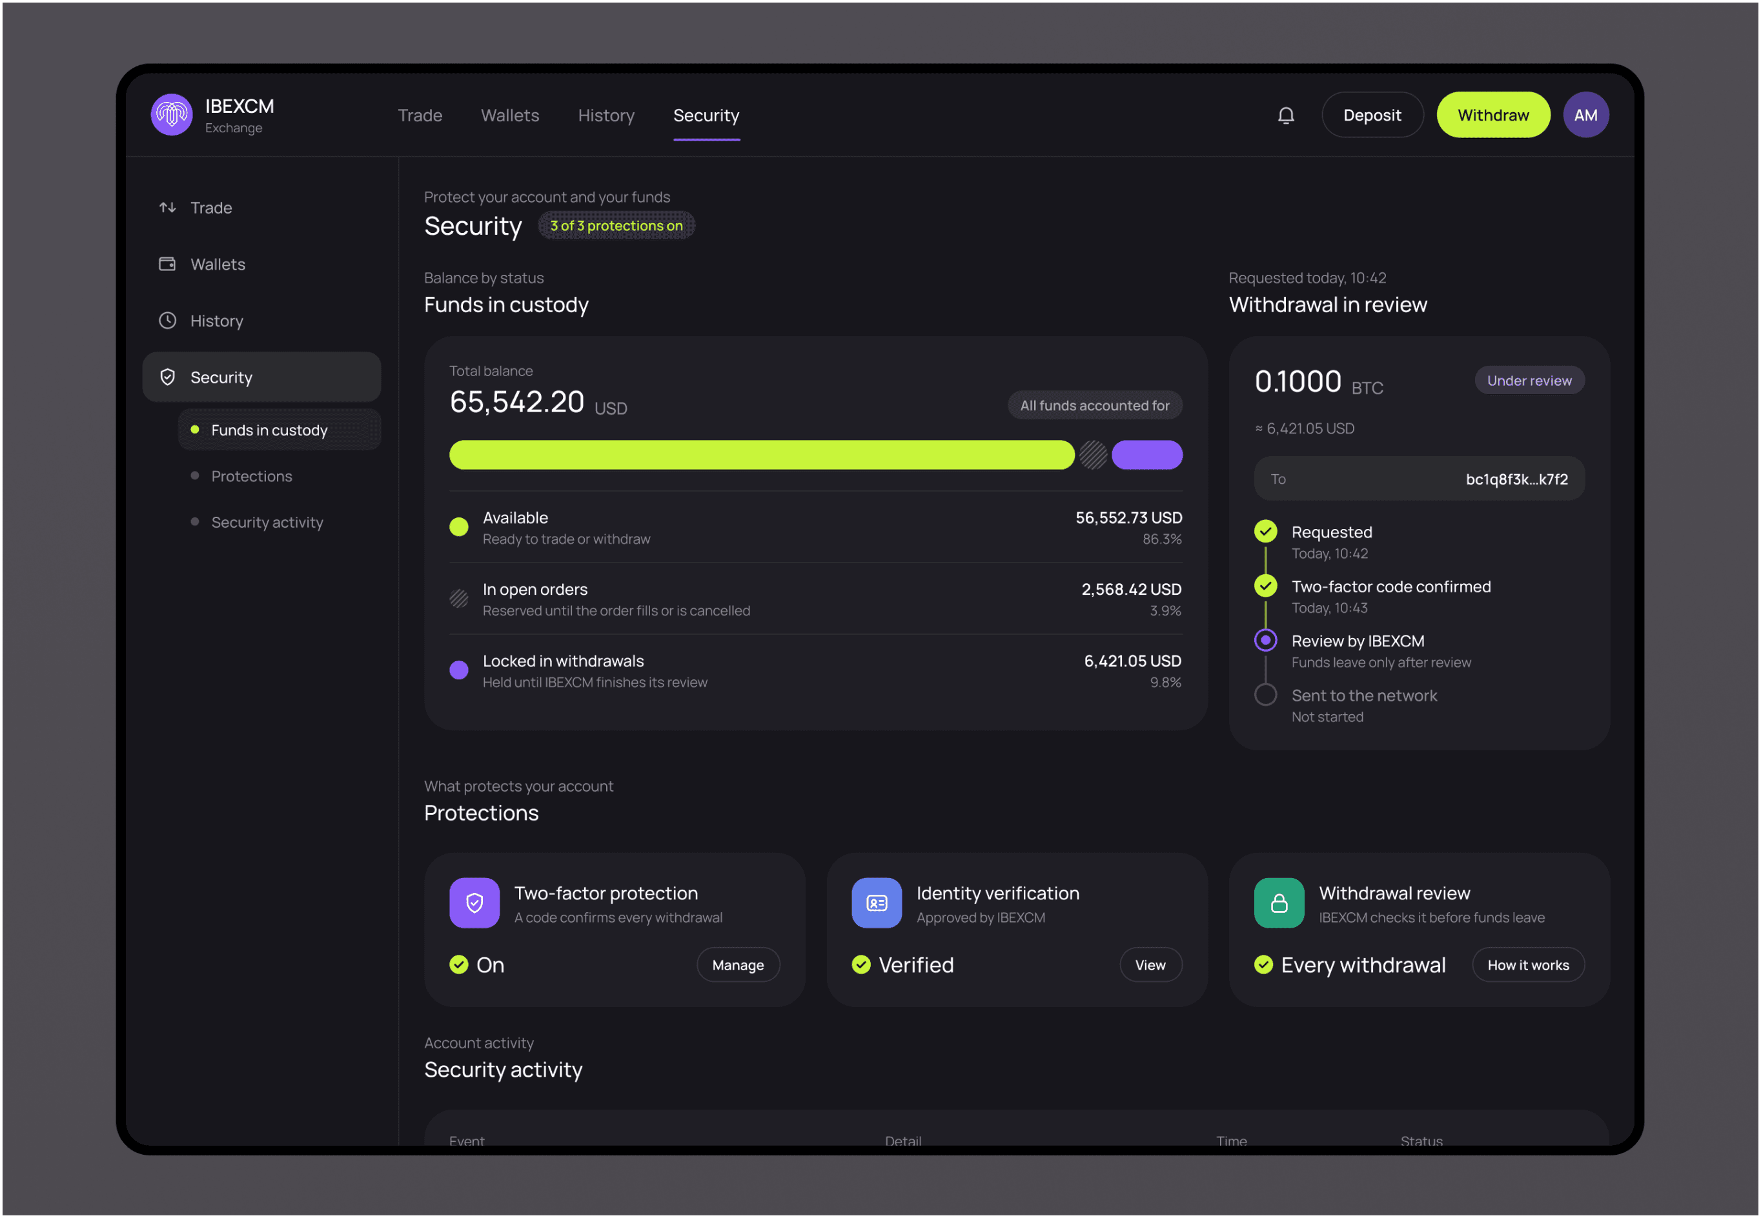The height and width of the screenshot is (1218, 1761).
Task: Click the All funds accounted for badge
Action: (1094, 405)
